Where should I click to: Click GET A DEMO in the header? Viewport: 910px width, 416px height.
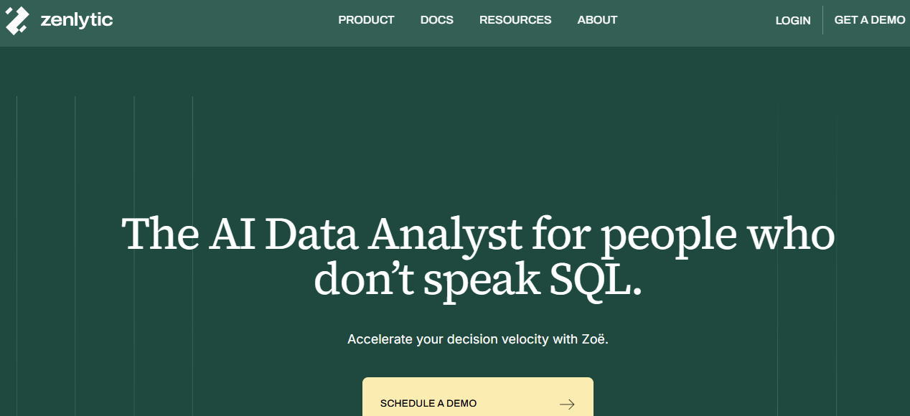click(869, 20)
